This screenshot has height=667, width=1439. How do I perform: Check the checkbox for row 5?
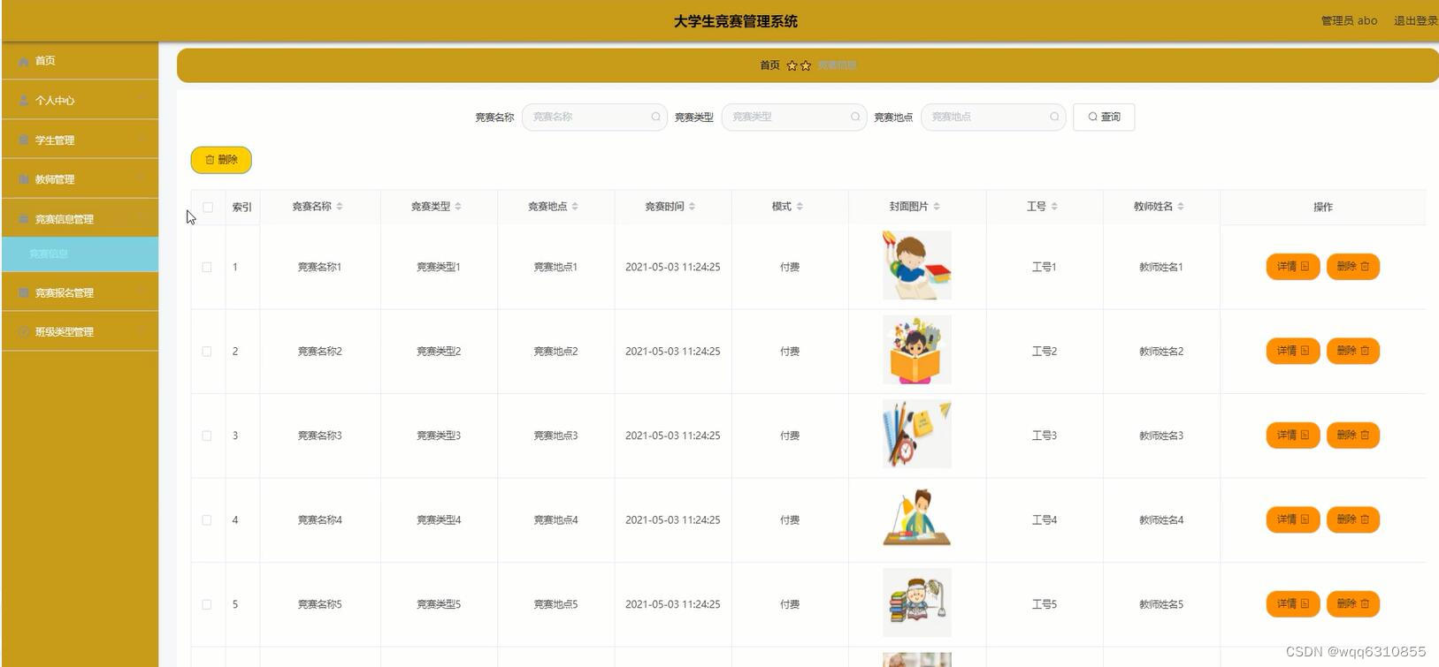[207, 604]
